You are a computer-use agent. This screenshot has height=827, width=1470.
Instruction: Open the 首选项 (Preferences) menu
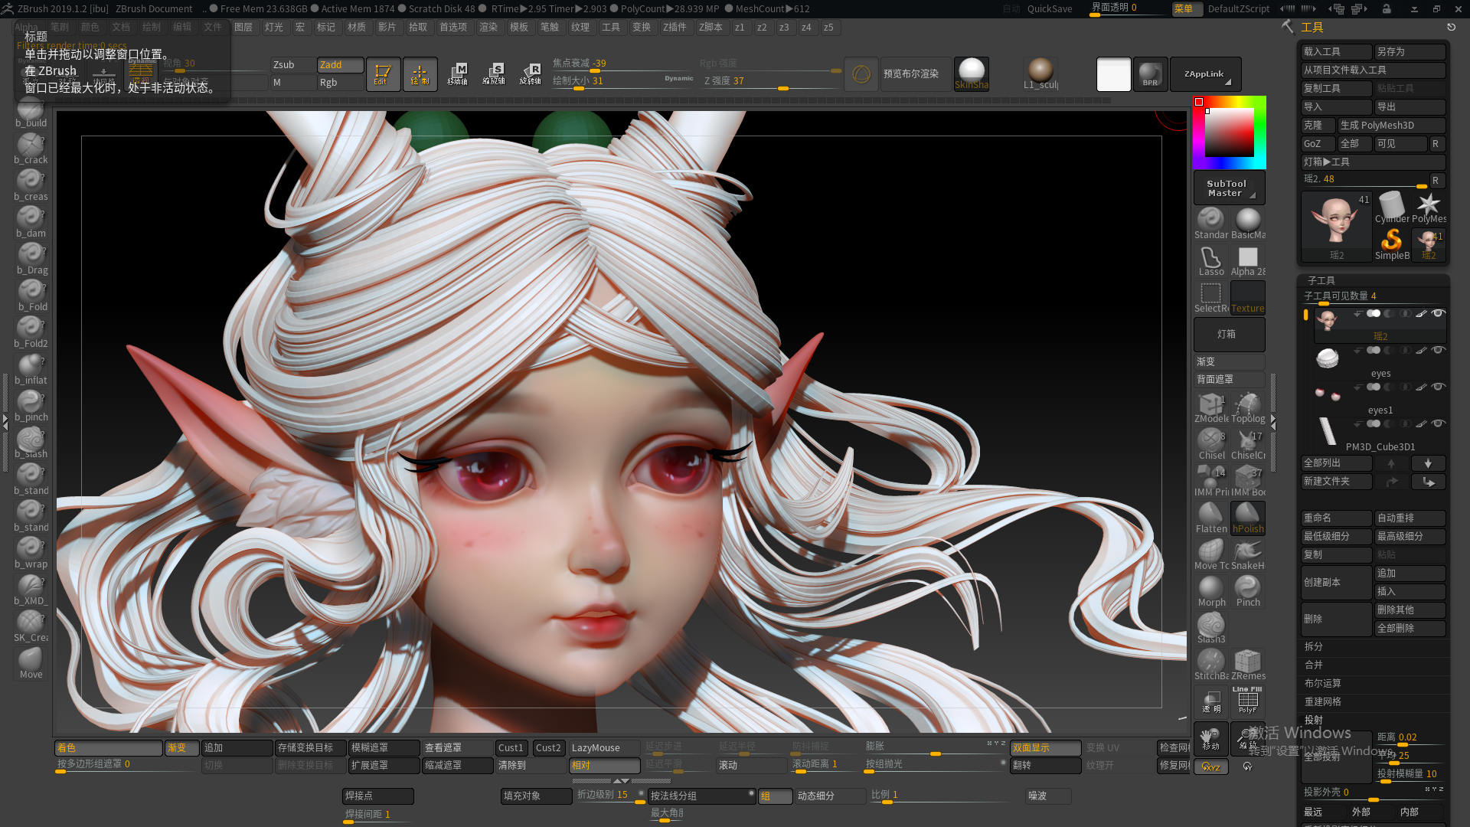point(453,28)
